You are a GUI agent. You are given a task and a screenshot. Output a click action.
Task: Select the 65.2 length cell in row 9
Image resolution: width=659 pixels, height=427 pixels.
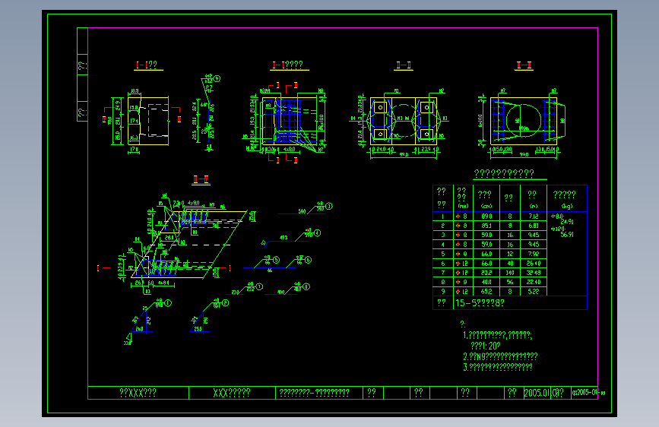pos(486,291)
